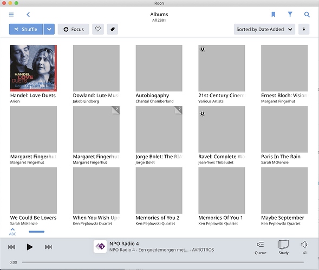Screen dimensions: 319x270
Task: Open the Maybe September album thumbnail
Action: pos(284,191)
